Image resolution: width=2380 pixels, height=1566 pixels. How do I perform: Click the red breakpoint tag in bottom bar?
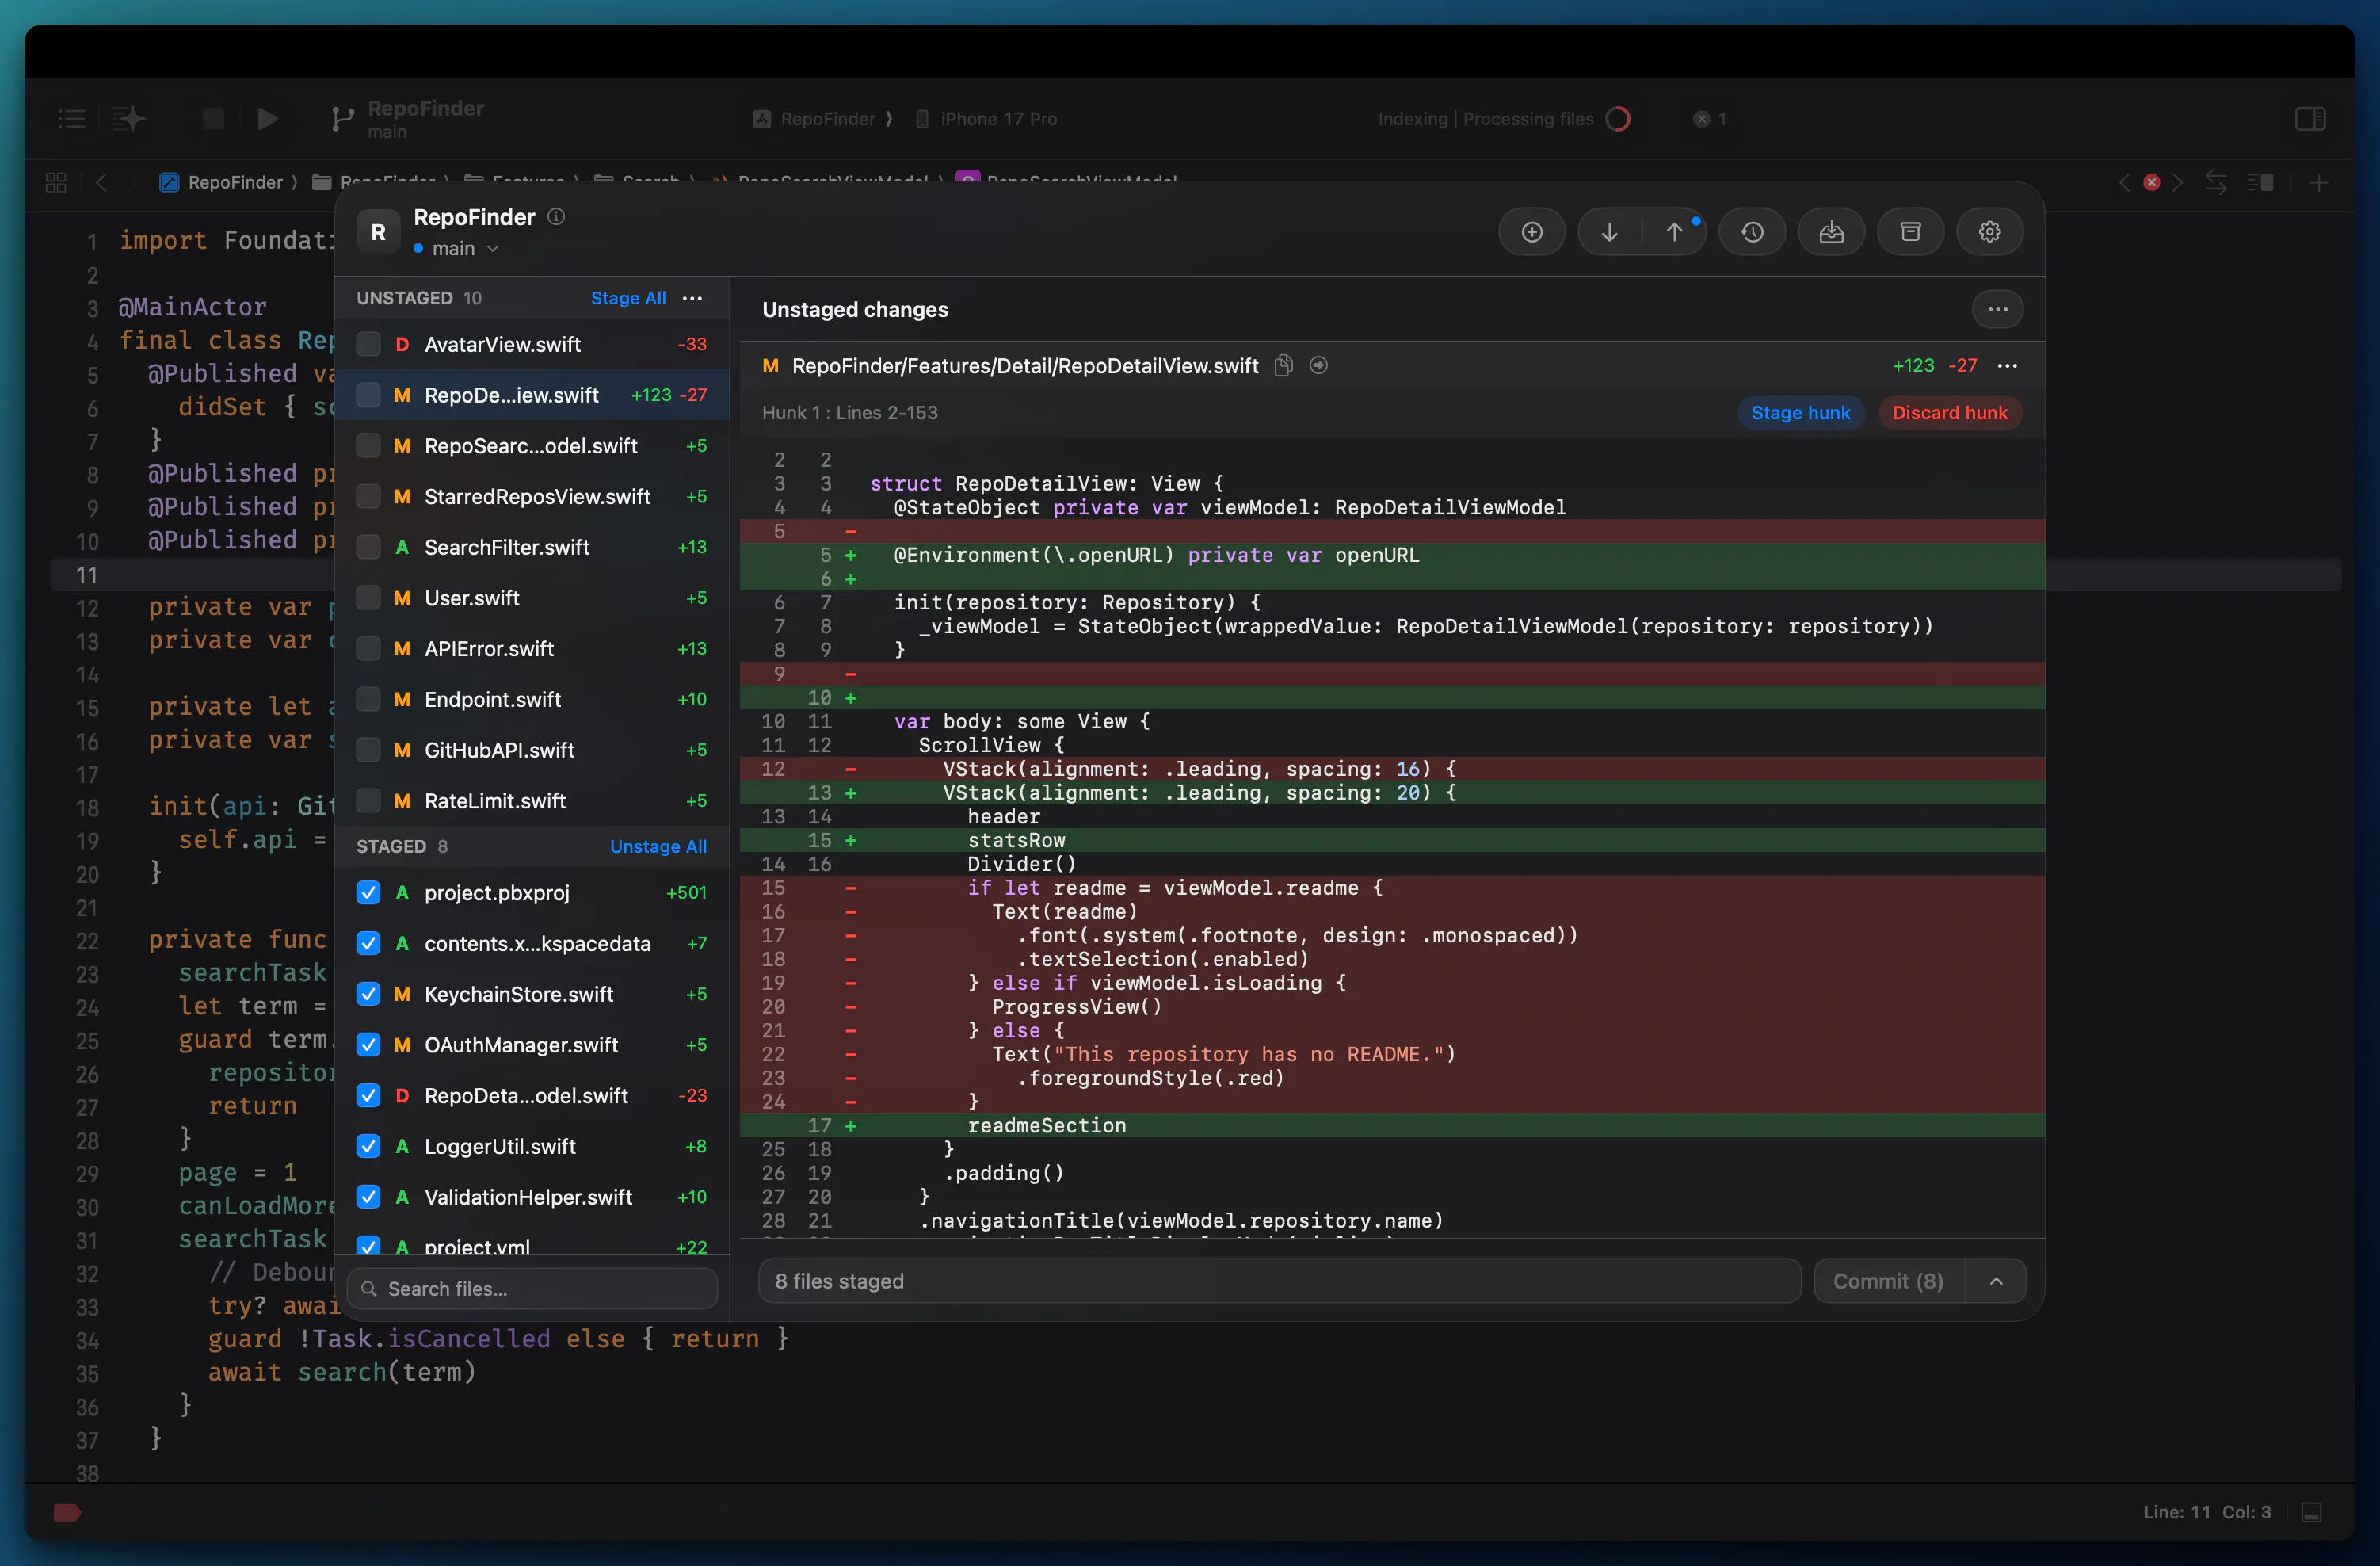(x=67, y=1512)
